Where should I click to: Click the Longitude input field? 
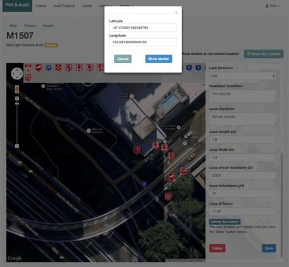(x=143, y=42)
